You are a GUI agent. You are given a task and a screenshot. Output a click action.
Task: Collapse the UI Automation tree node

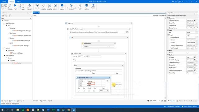pyautogui.click(x=4, y=55)
